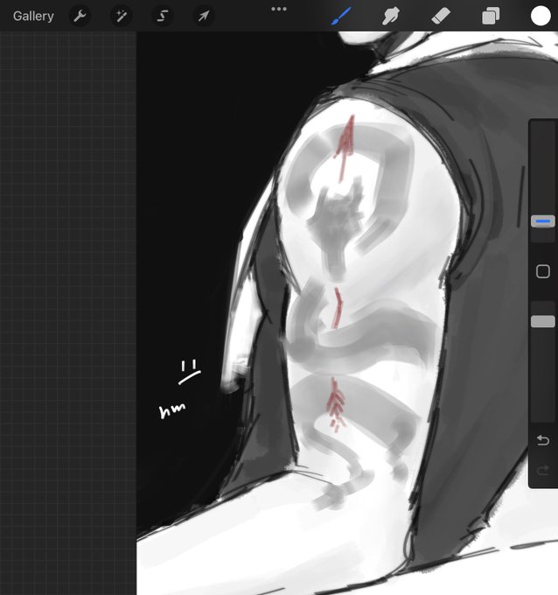Open the white active color swatch
558x595 pixels.
point(541,17)
